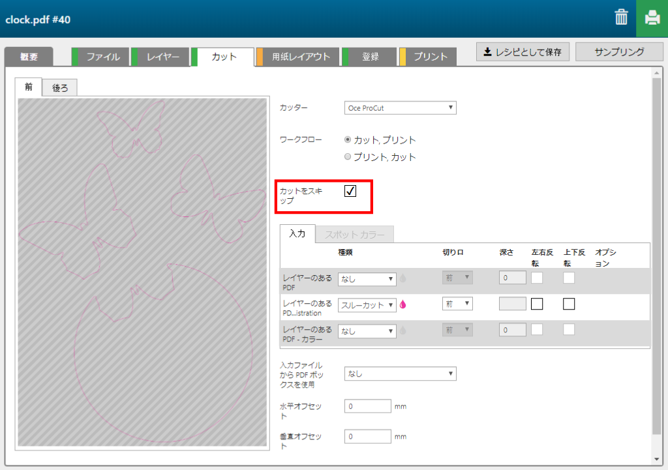Toggle 左右反転 checkbox in レイヤーのある PDF row
The width and height of the screenshot is (668, 470).
click(537, 278)
